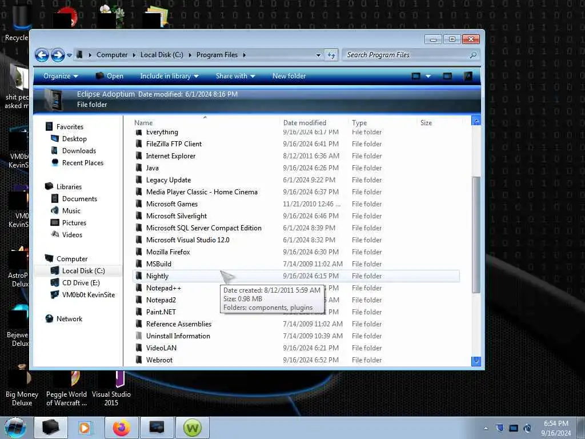Expand the address bar history dropdown

pos(318,55)
